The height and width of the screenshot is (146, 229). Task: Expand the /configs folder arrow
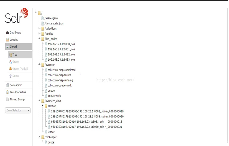click(x=39, y=34)
